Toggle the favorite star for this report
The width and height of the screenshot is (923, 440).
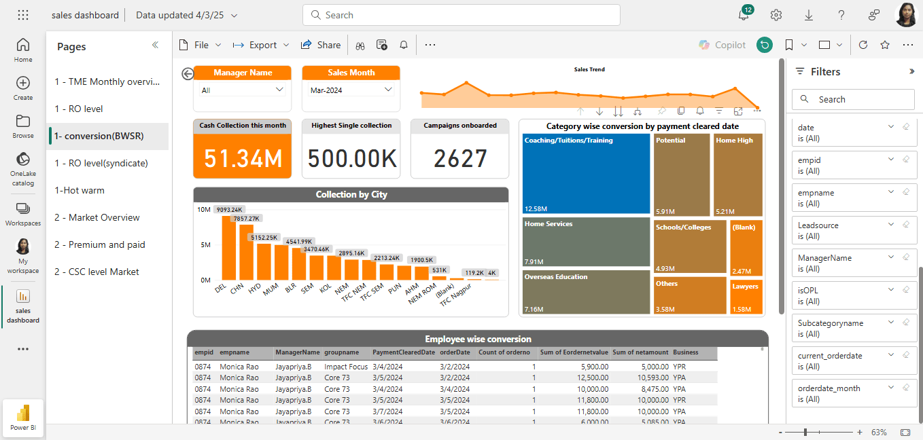click(885, 45)
